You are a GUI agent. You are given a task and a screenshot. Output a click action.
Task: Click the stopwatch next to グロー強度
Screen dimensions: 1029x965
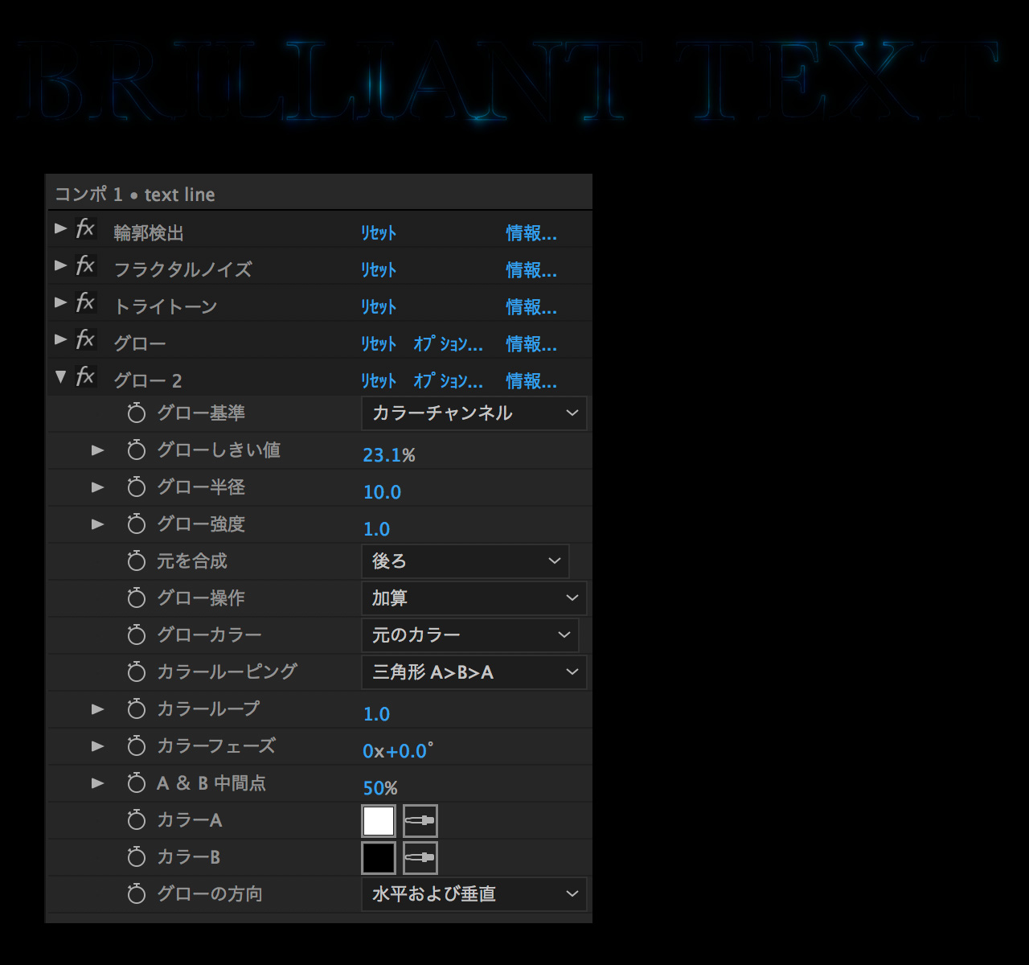(x=137, y=524)
